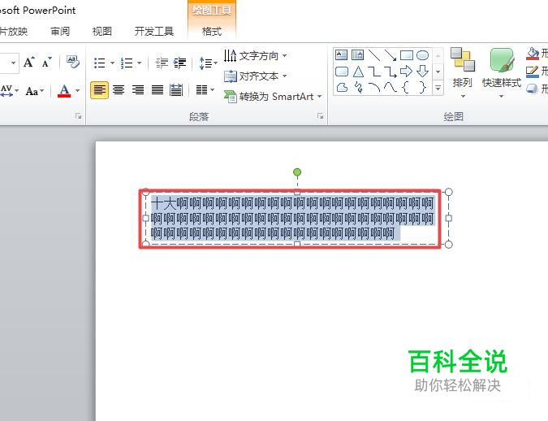This screenshot has width=548, height=421.
Task: Select the rectangle shape
Action: point(406,55)
